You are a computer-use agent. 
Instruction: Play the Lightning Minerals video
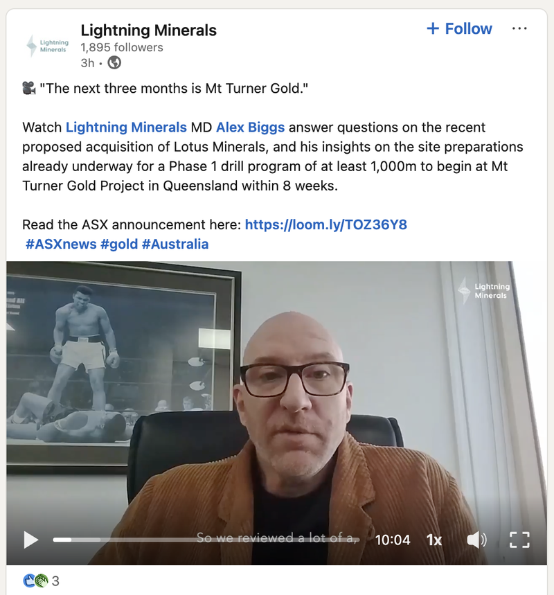[30, 540]
